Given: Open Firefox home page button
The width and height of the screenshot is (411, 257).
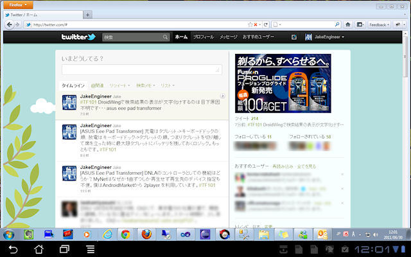Looking at the screenshot, I should 348,24.
